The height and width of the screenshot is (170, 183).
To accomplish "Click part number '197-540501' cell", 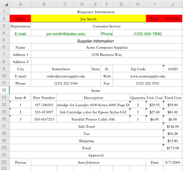I will tap(44, 105).
